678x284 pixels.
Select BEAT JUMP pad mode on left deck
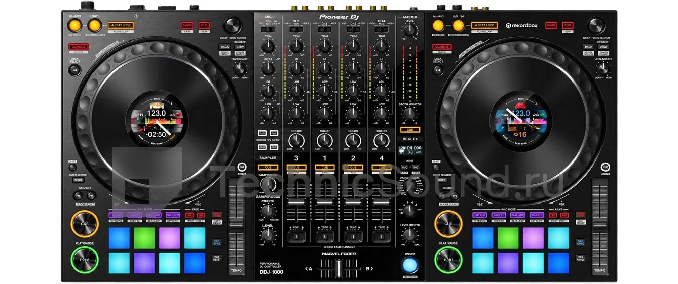tap(154, 215)
